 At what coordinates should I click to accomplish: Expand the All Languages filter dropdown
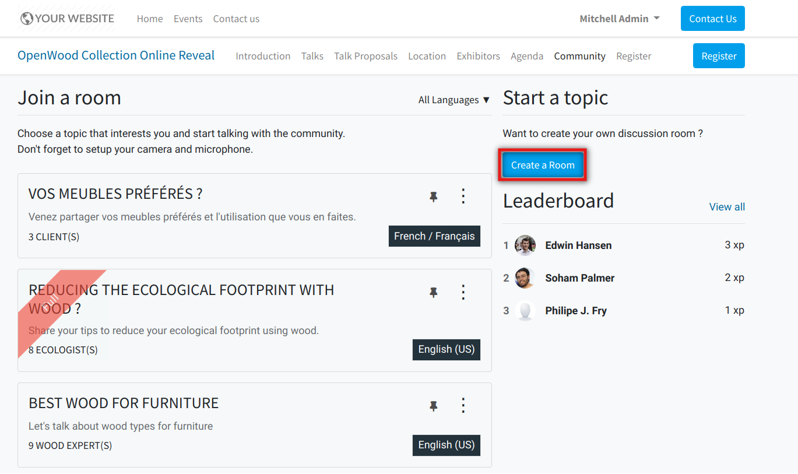coord(454,100)
